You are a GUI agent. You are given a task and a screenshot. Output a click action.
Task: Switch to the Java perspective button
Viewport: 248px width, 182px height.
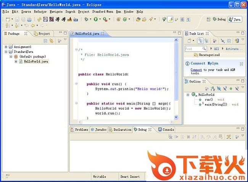[x=235, y=19]
